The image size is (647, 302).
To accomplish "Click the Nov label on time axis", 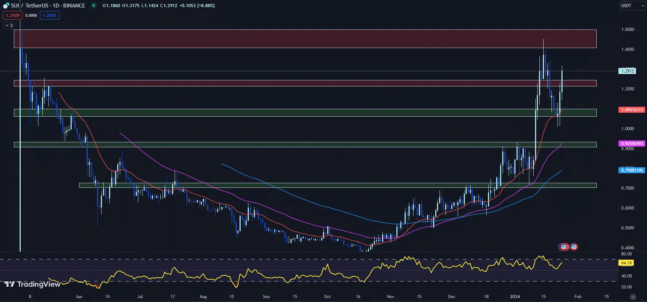I will pos(391,297).
